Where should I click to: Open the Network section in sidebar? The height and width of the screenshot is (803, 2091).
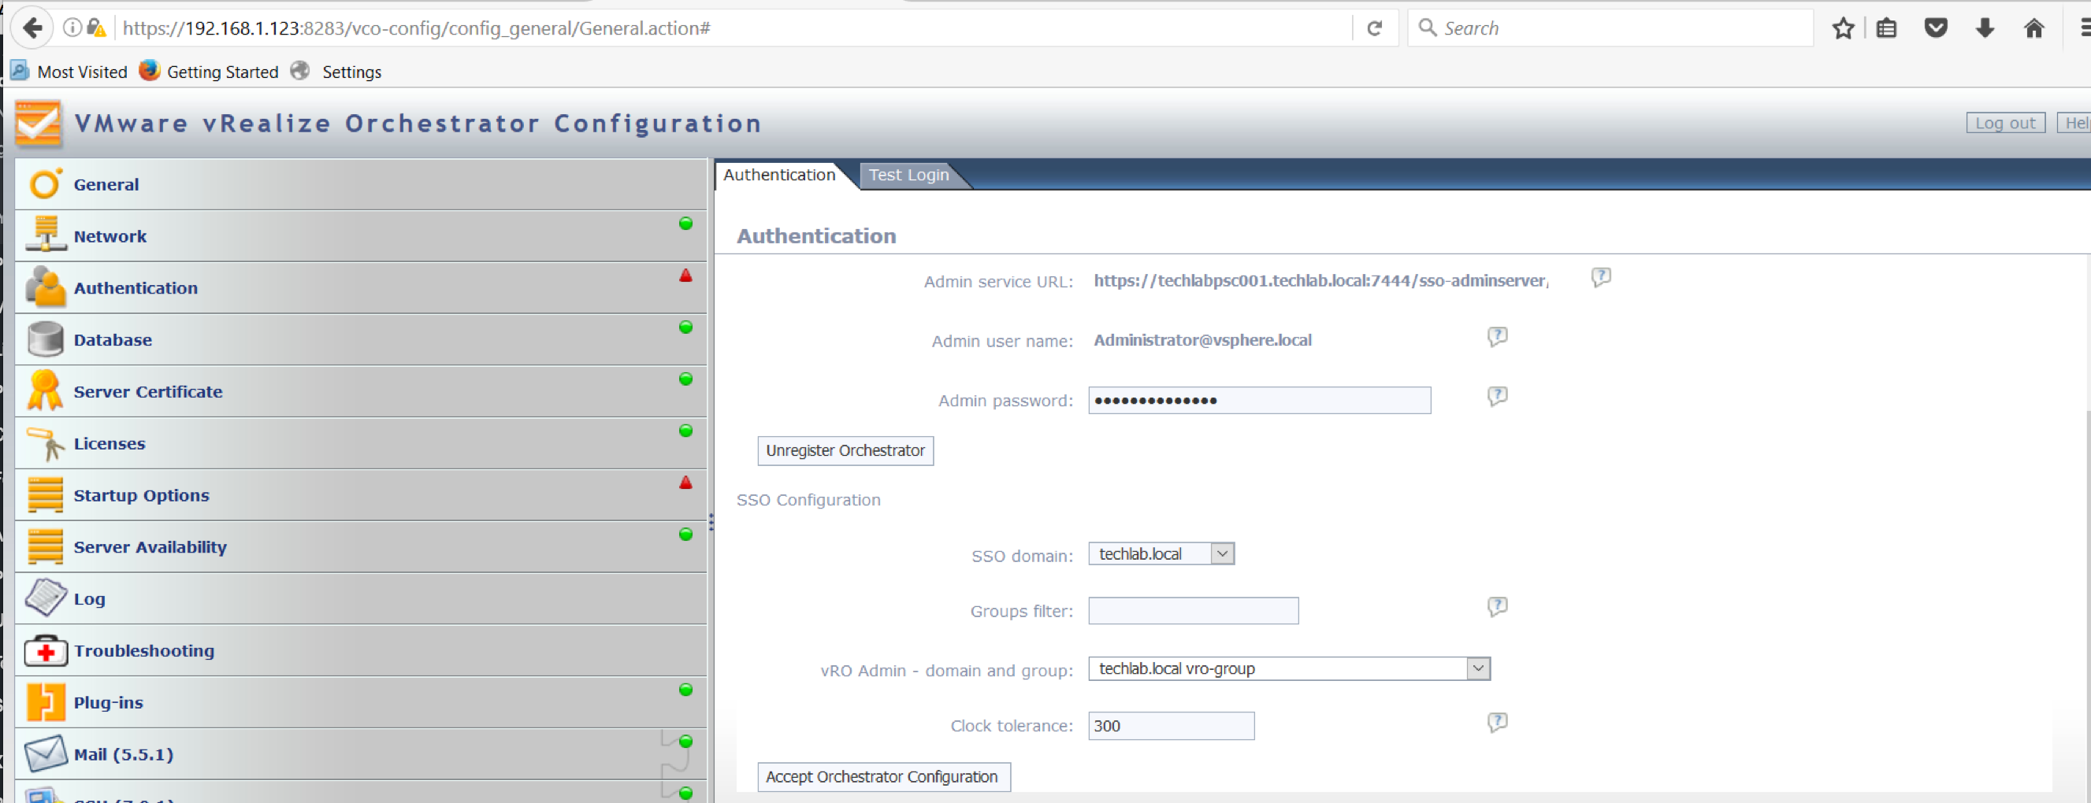tap(360, 236)
